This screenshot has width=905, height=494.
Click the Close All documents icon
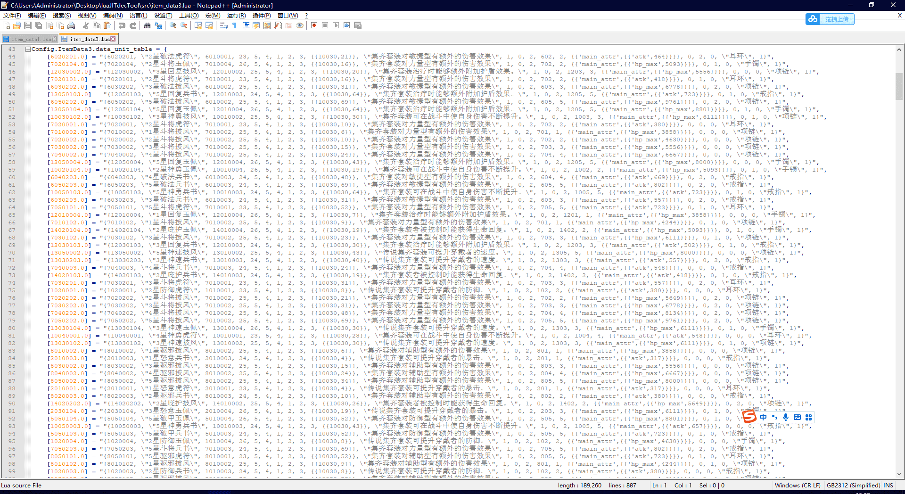tap(60, 25)
